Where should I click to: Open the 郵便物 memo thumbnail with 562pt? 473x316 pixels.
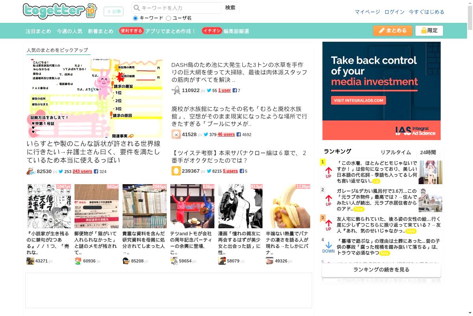97,206
